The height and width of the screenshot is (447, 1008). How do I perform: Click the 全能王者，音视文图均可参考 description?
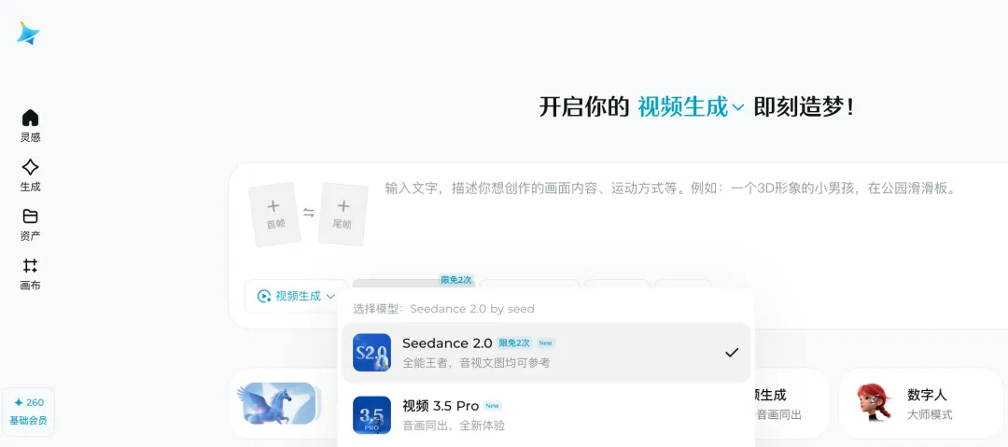coord(476,363)
